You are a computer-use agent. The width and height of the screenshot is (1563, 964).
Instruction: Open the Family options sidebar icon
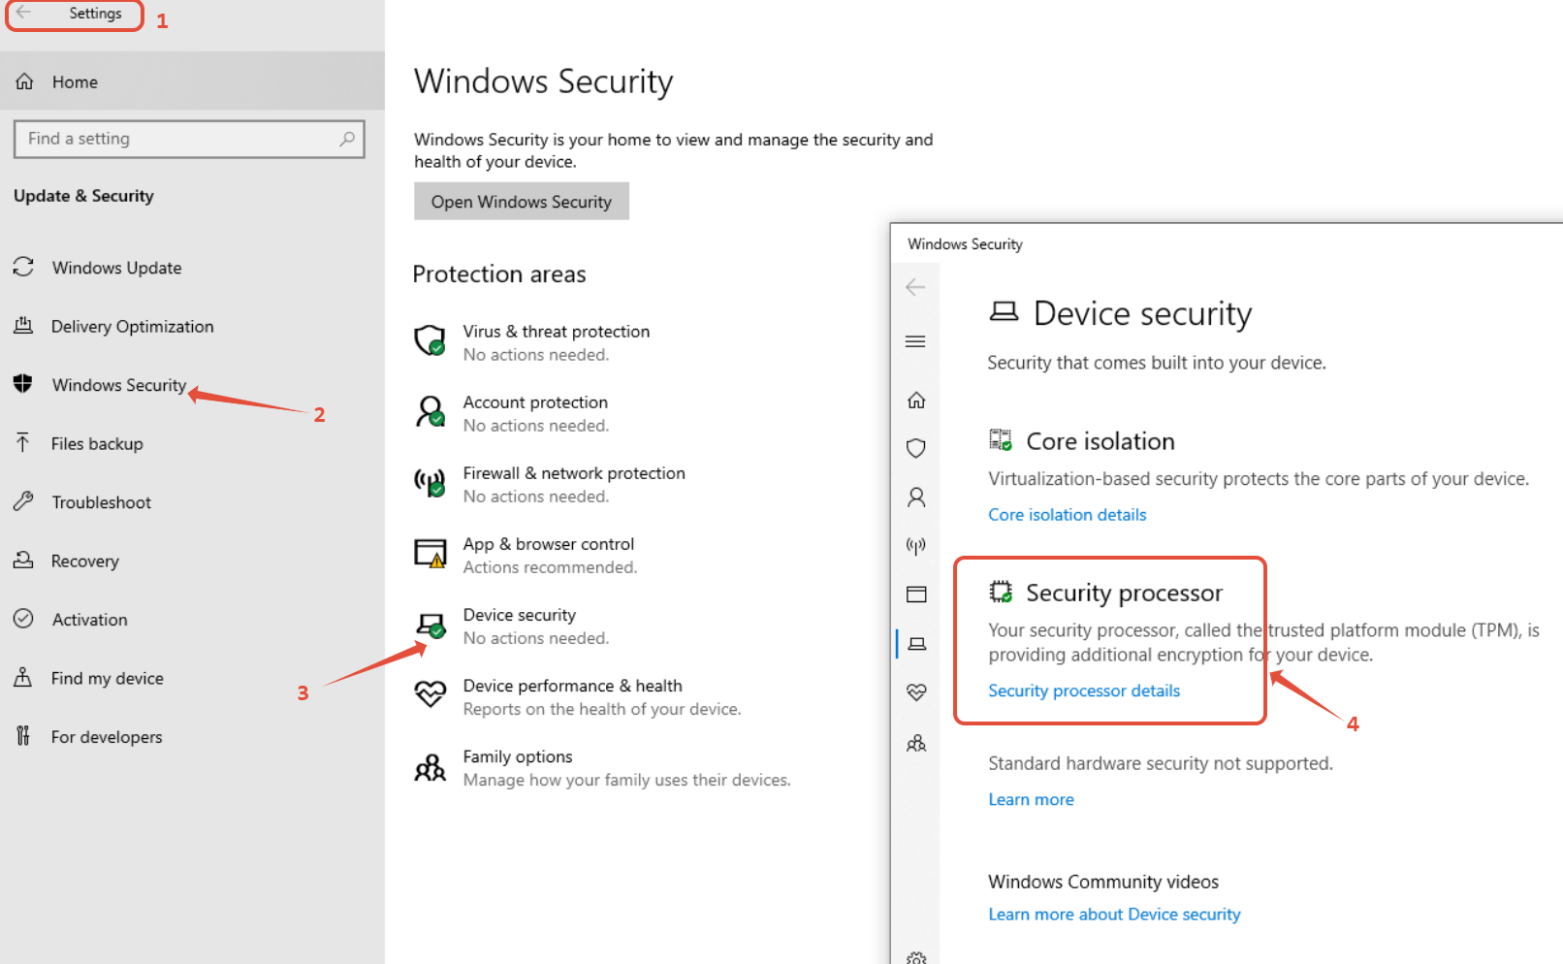click(x=916, y=744)
